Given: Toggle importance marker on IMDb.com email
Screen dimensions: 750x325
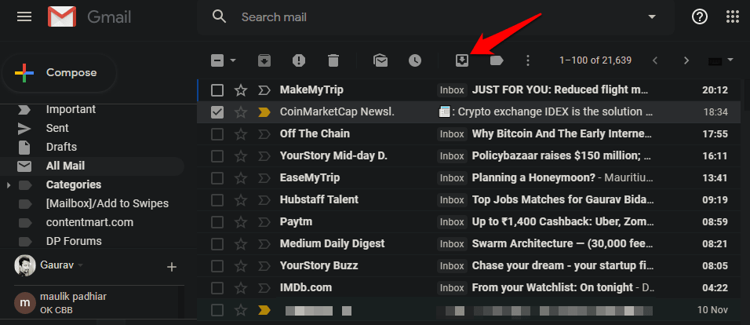Looking at the screenshot, I should click(264, 288).
